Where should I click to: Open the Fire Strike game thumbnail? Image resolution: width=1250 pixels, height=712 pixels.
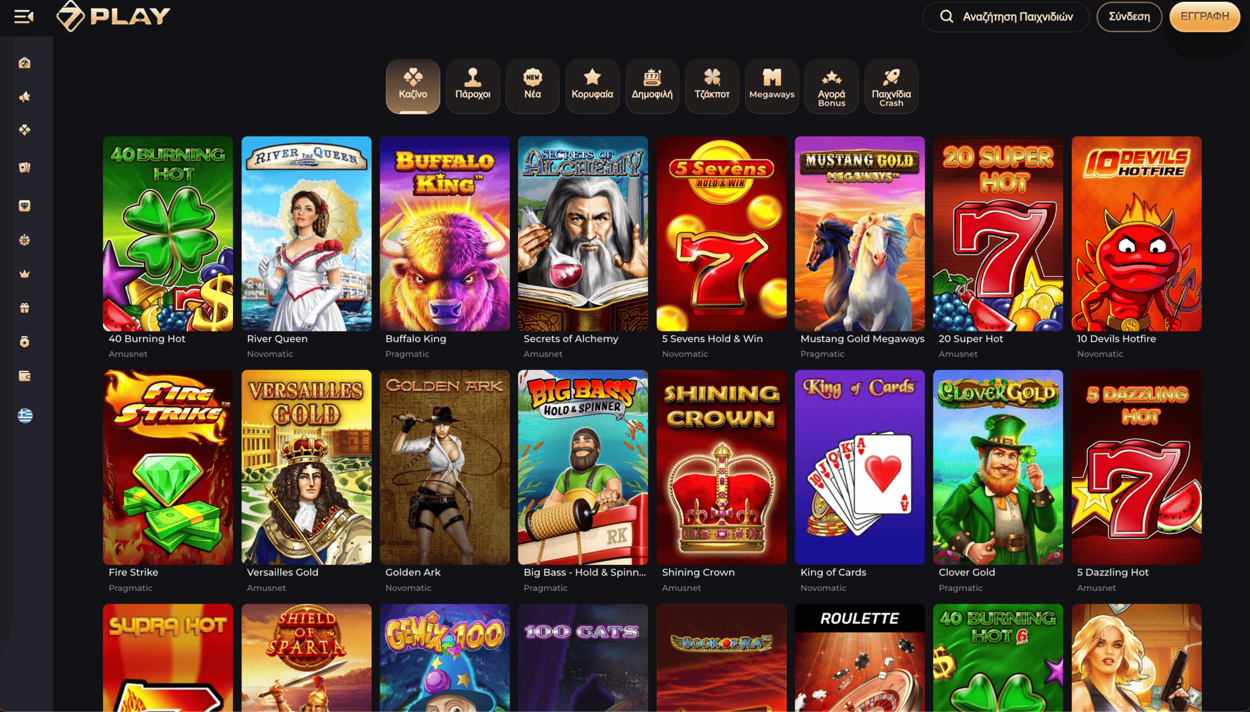[168, 467]
